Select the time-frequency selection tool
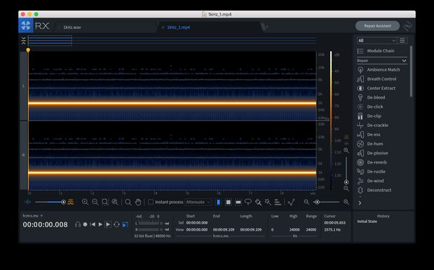Viewport: 434px width, 270px height. coord(229,202)
